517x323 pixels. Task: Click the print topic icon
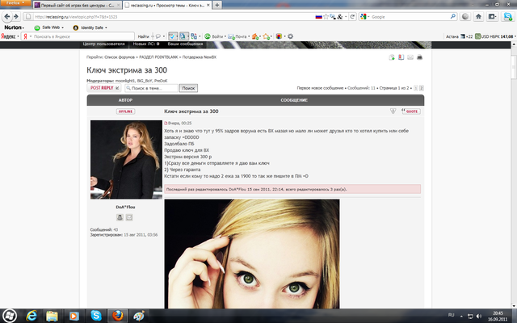(x=419, y=57)
